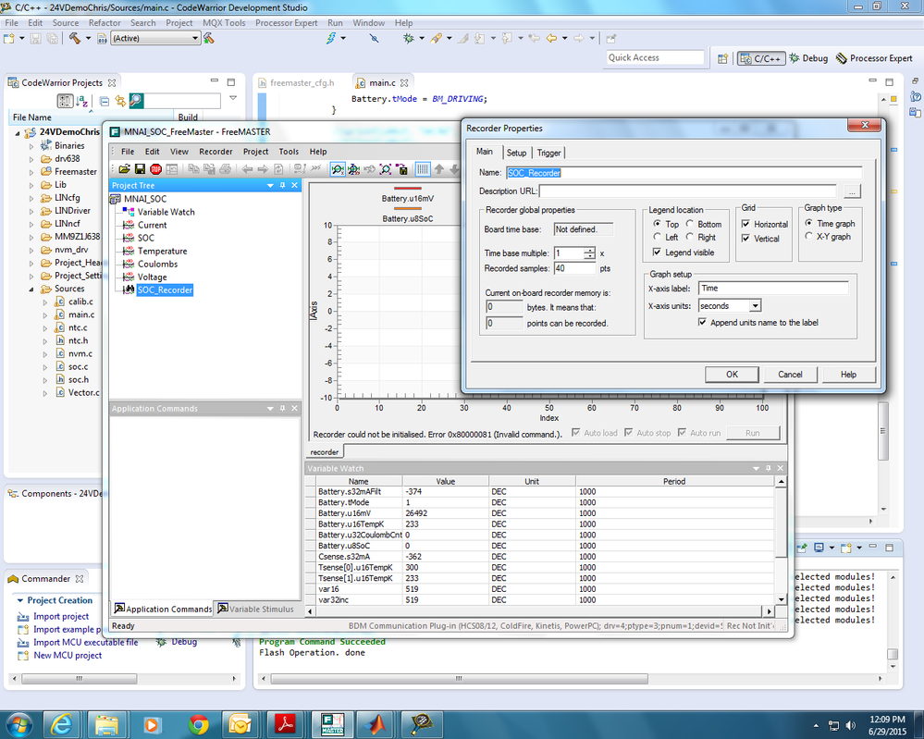Click New MCU project link
Image resolution: width=924 pixels, height=739 pixels.
click(x=68, y=656)
